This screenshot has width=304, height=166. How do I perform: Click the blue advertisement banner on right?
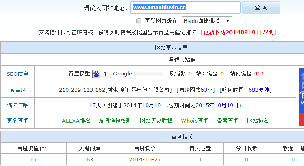tap(301, 97)
